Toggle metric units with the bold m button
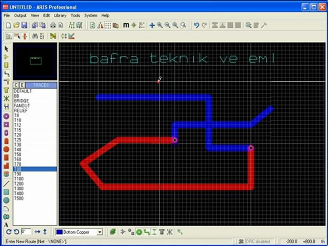Viewport: 328px width, 246px height. click(126, 25)
